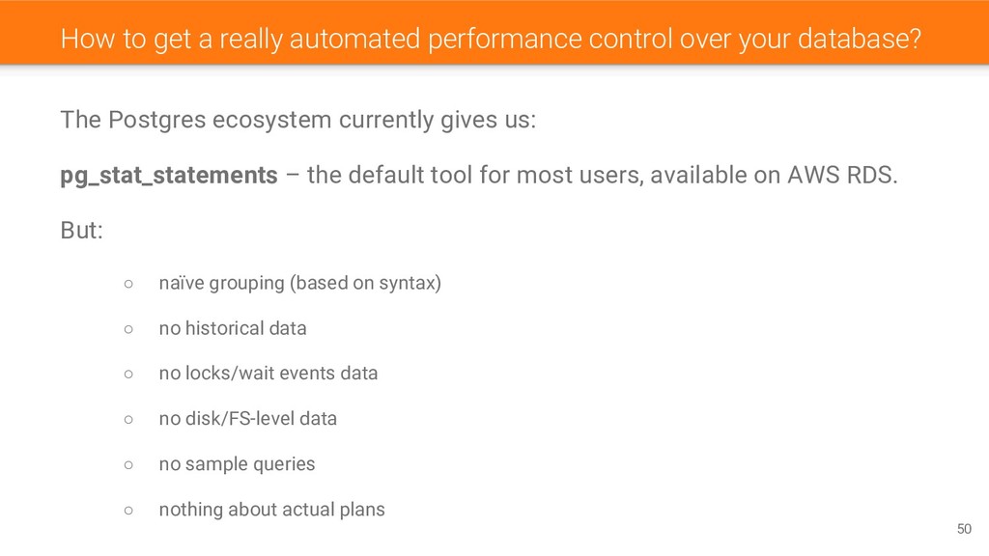Image resolution: width=989 pixels, height=556 pixels.
Task: Click the 'no historical data' text
Action: (233, 328)
